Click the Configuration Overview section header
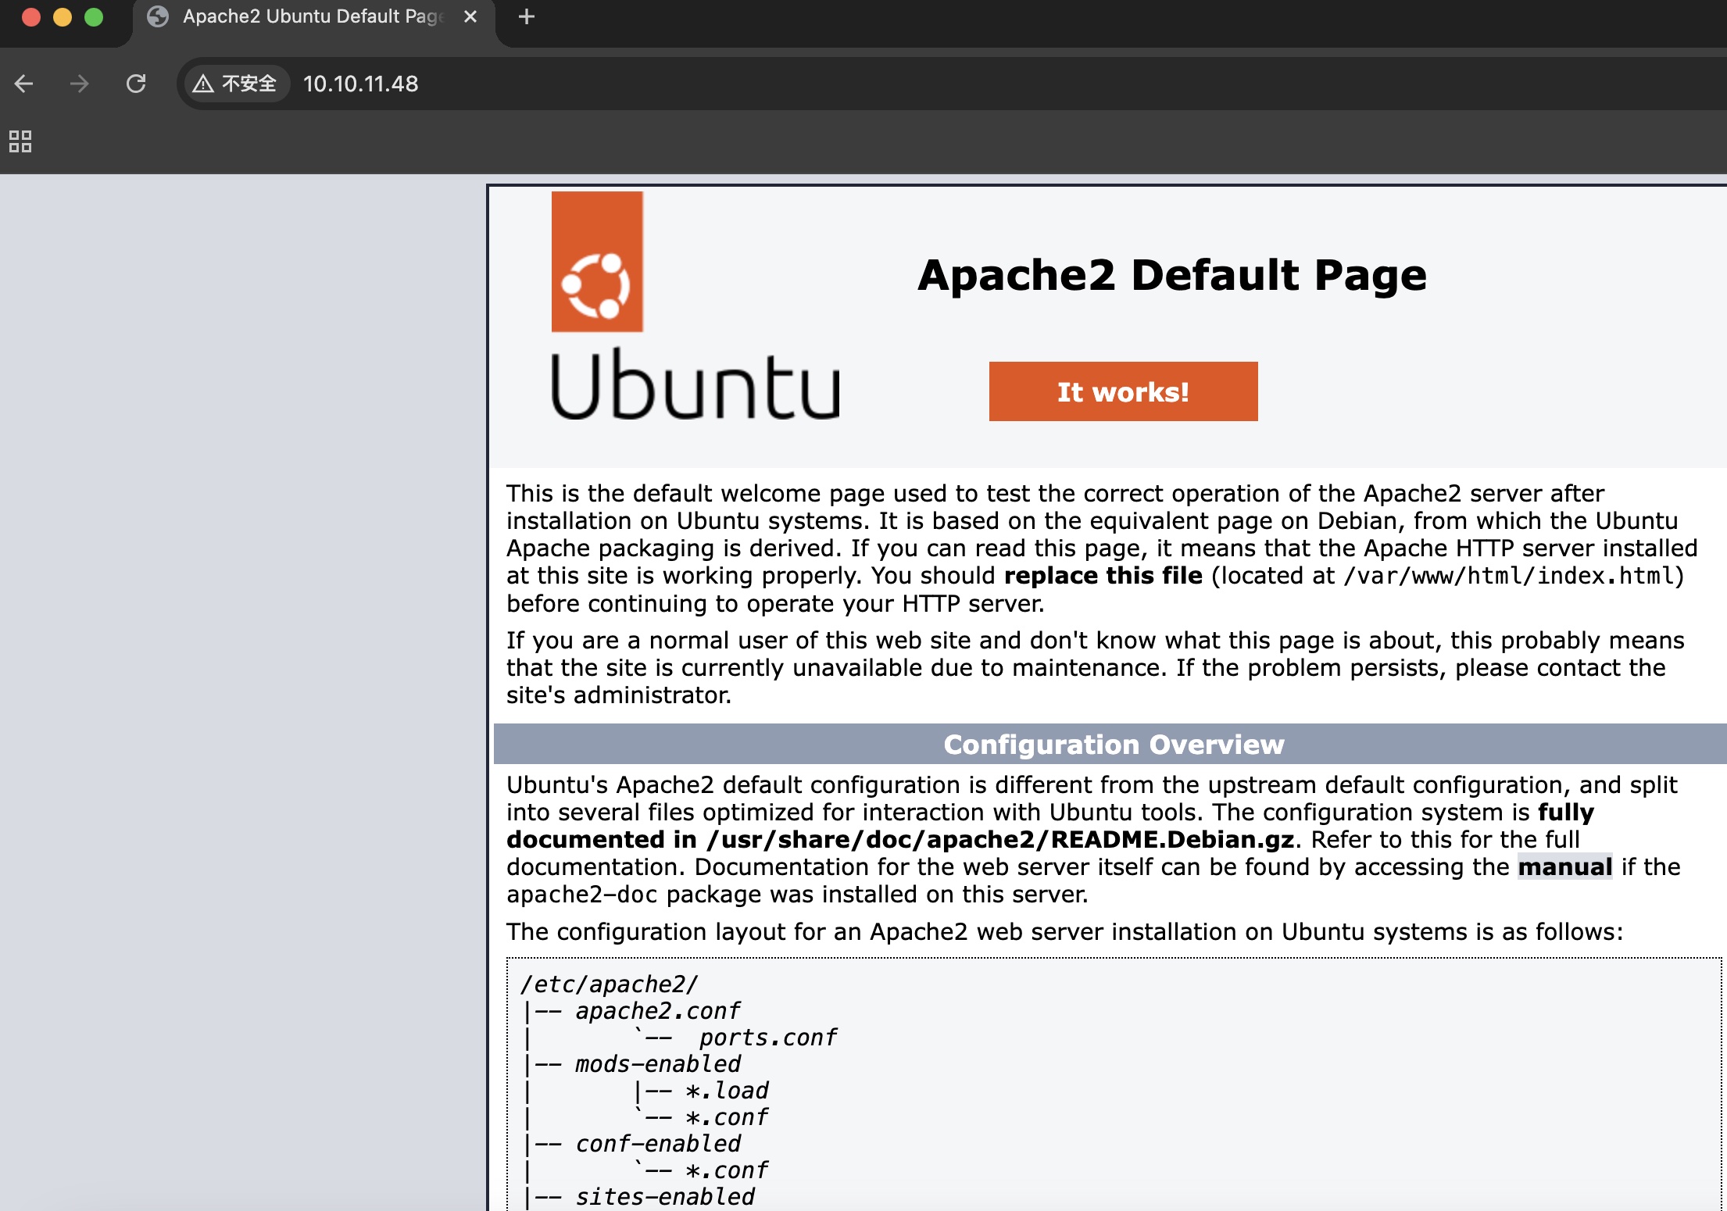The width and height of the screenshot is (1727, 1211). [x=1113, y=745]
